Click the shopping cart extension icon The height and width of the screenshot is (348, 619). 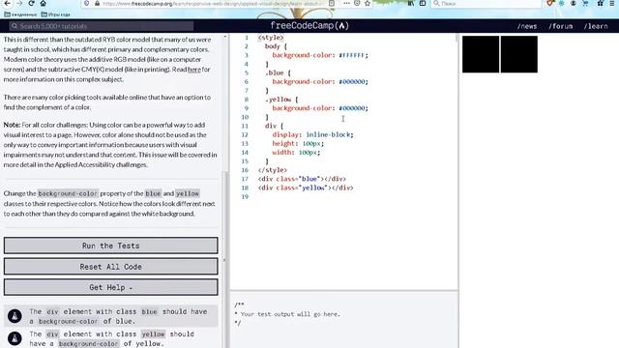pos(585,3)
